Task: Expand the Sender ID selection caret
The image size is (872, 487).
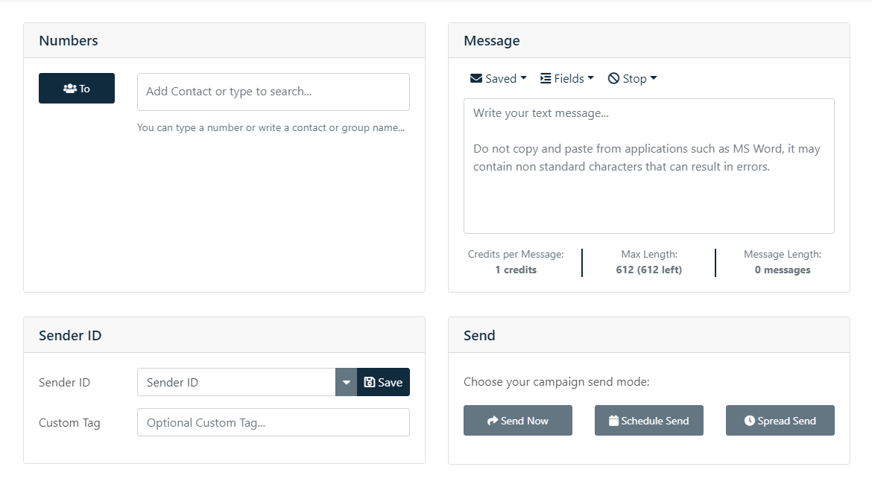Action: 345,382
